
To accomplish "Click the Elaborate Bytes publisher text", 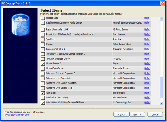I will click(x=120, y=68).
